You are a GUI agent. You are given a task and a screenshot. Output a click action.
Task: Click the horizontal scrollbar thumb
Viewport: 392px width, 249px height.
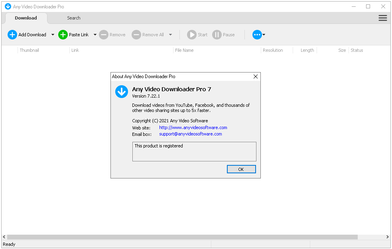[182, 237]
